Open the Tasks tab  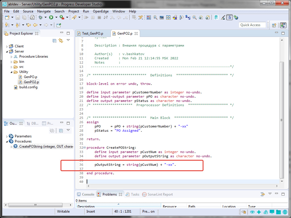(132, 194)
